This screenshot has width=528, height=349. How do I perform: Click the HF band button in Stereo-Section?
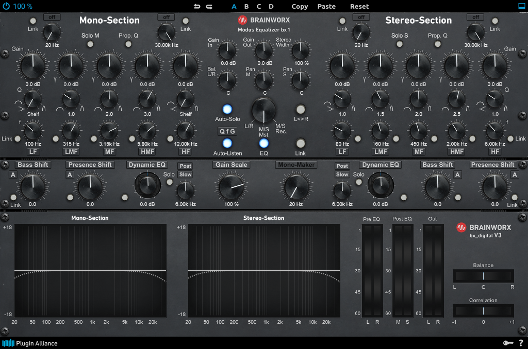tap(495, 152)
